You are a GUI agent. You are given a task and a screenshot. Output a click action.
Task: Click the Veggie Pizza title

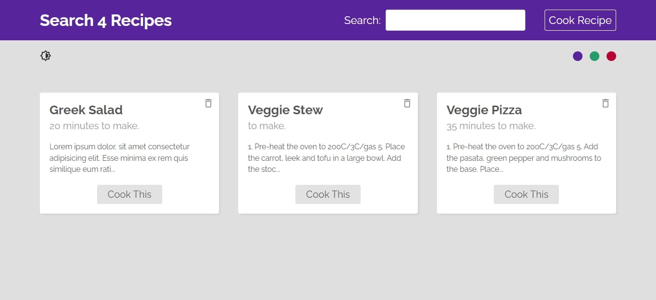(x=484, y=110)
